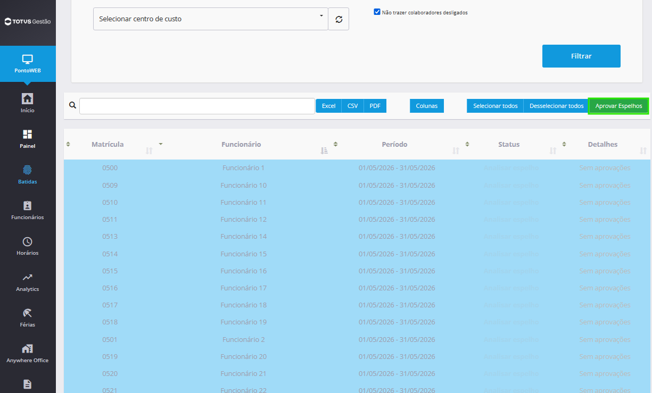Open dropdown caret beside Matrícula header
The width and height of the screenshot is (652, 393).
pyautogui.click(x=161, y=144)
